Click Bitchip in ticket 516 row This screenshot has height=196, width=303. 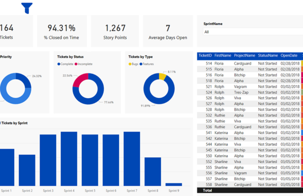(x=239, y=75)
